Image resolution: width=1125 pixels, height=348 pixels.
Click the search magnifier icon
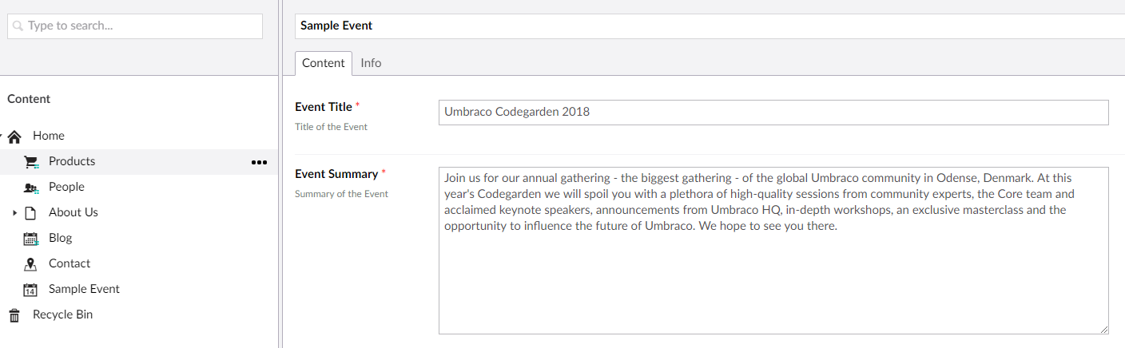pos(18,26)
